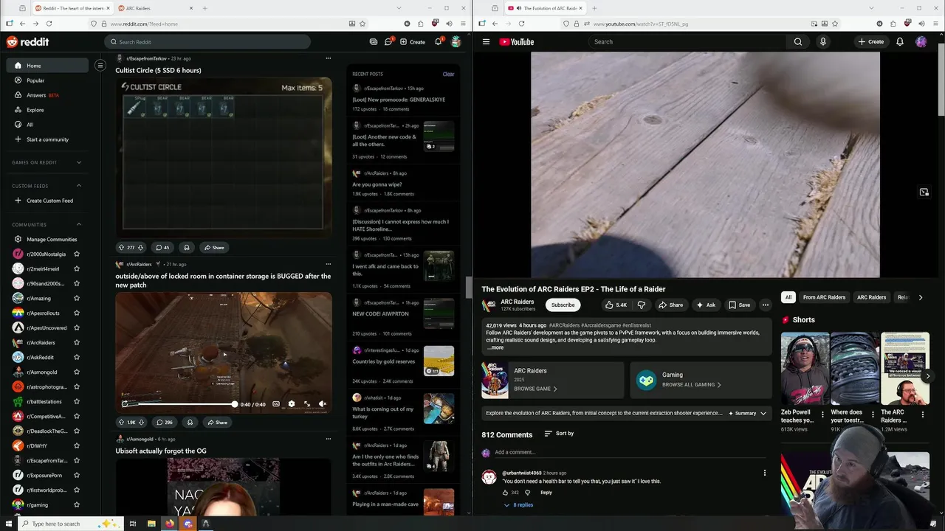Select All filter chip on YouTube
Screen dimensions: 945x531
coord(788,297)
